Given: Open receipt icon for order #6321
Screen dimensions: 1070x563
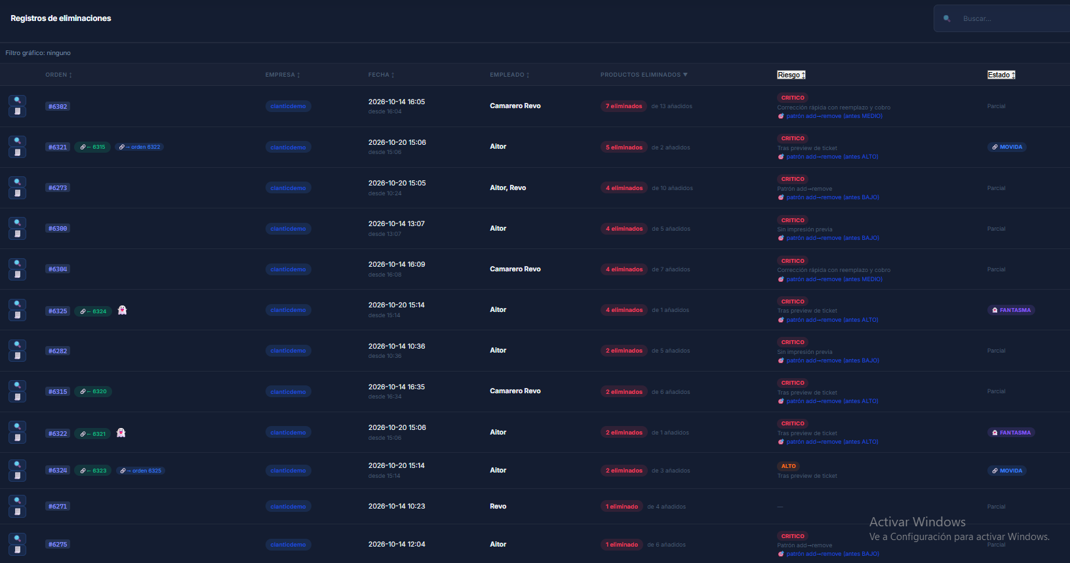Looking at the screenshot, I should (x=17, y=153).
